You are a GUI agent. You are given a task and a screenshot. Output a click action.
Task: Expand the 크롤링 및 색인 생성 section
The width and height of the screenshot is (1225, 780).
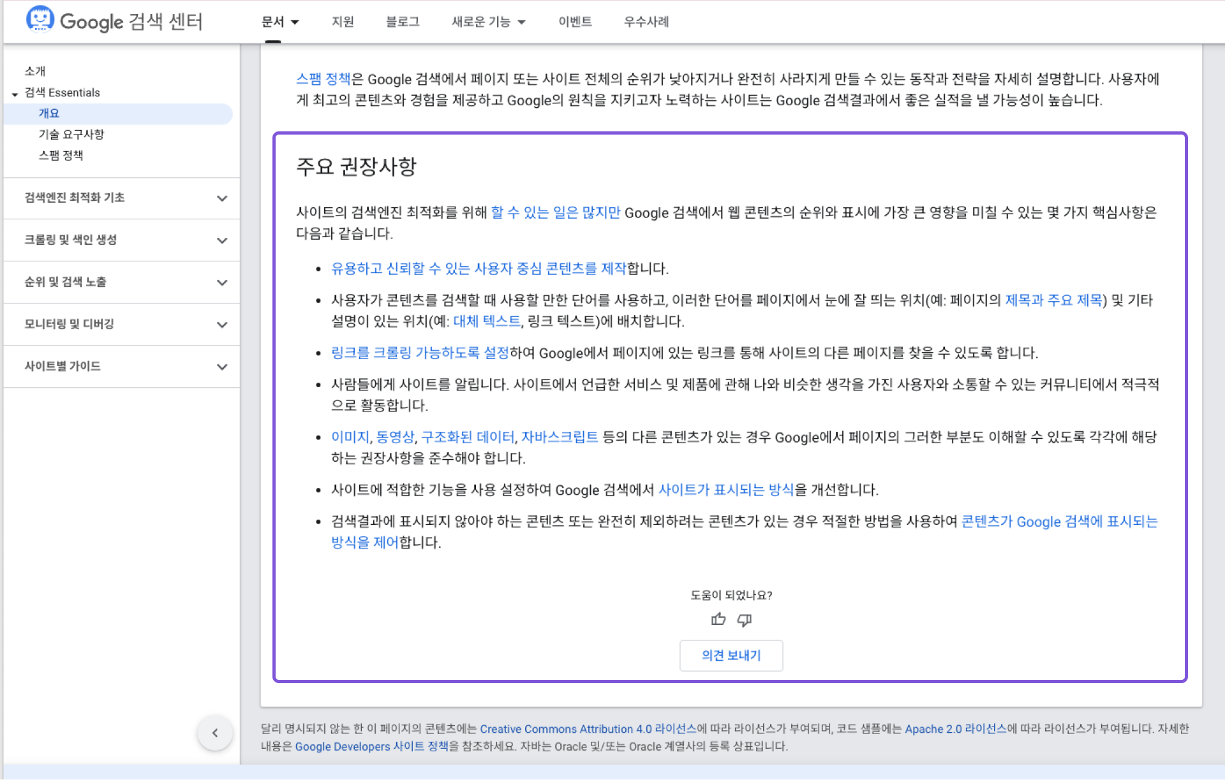click(x=221, y=240)
